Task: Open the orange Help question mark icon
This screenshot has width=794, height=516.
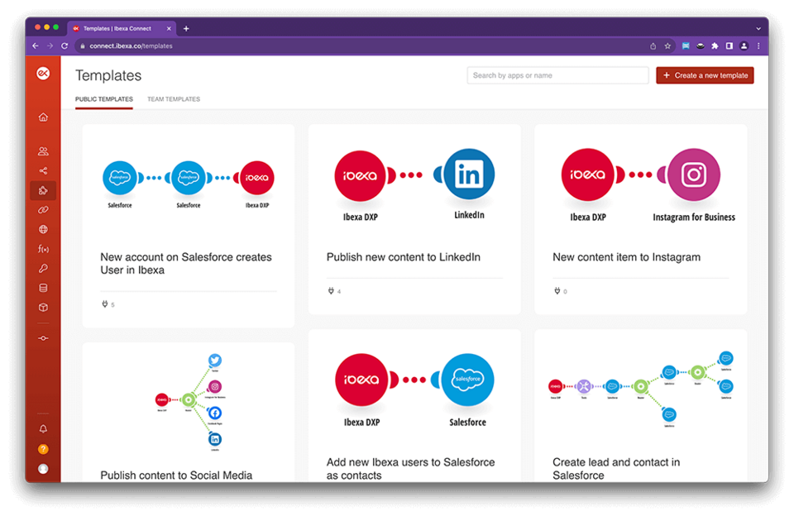Action: point(43,449)
